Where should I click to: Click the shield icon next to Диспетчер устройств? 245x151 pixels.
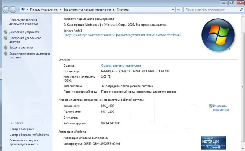[x=6, y=32]
